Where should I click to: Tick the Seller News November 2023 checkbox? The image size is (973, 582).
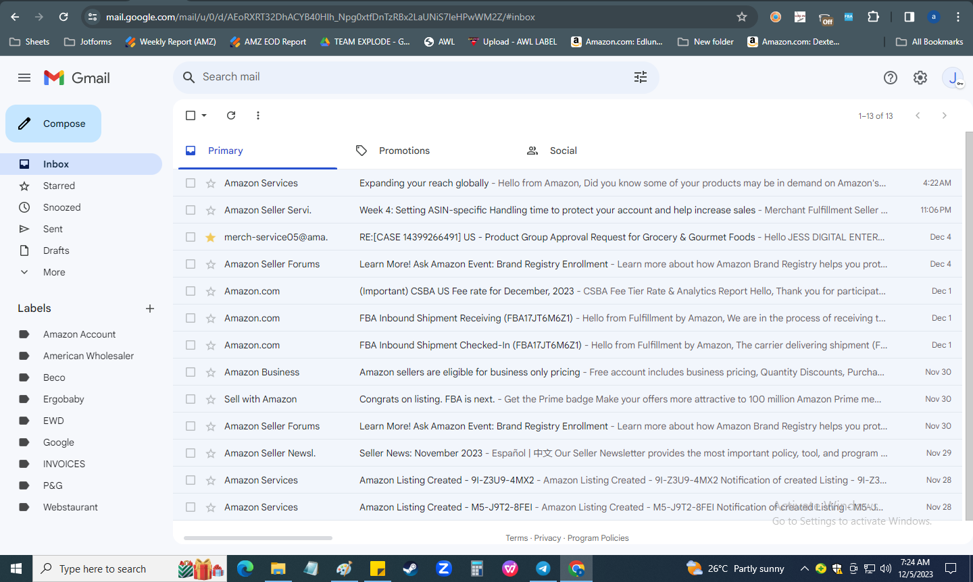[x=191, y=453]
